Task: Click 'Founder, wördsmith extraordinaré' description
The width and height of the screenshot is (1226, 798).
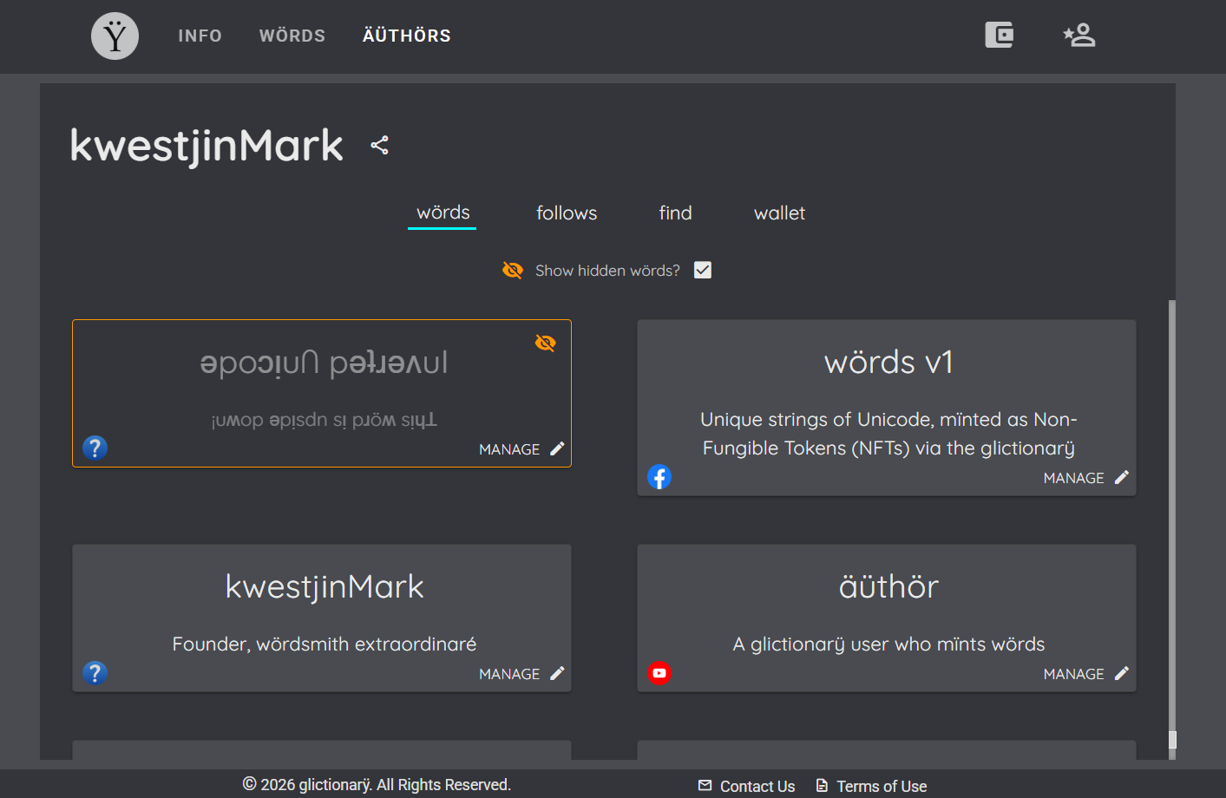Action: point(325,644)
